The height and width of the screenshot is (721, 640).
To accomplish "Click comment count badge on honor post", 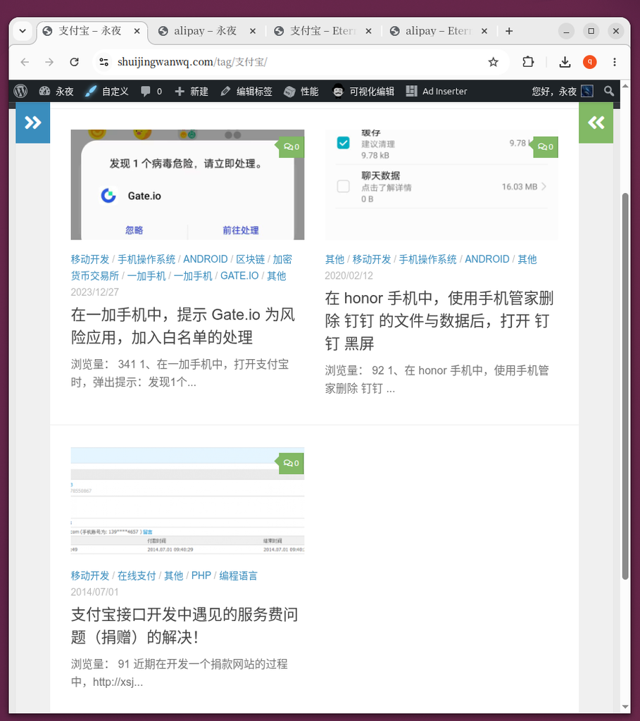I will point(545,146).
